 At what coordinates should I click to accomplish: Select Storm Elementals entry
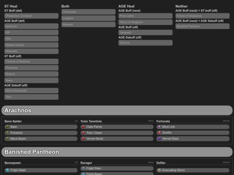coord(31,91)
